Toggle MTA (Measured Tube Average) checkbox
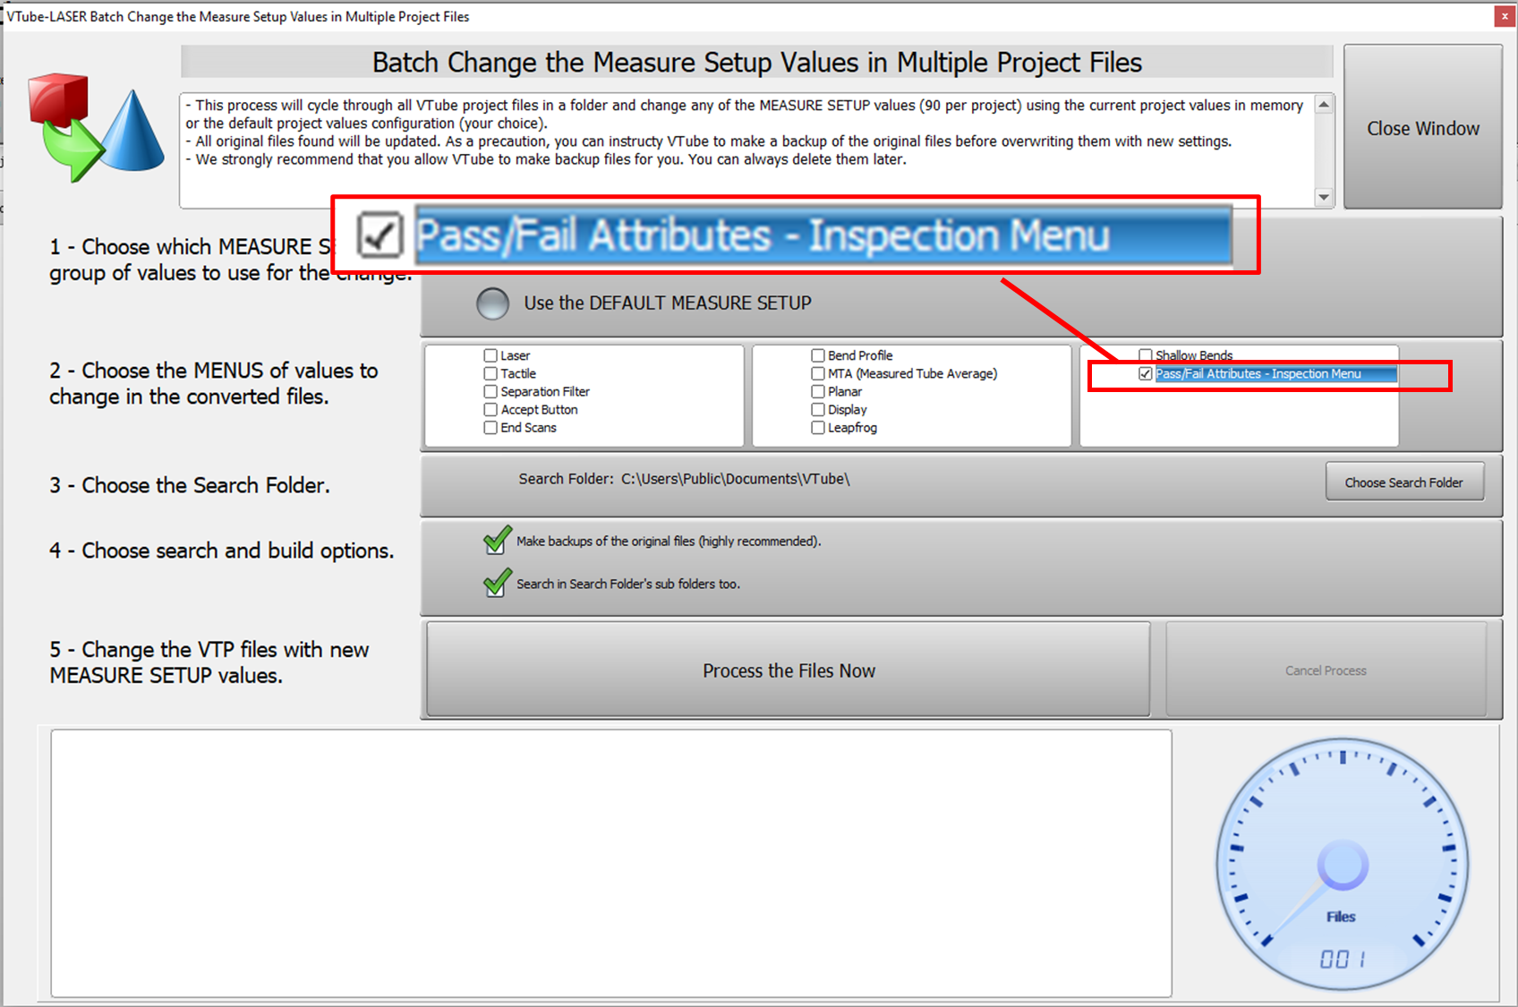 [818, 373]
